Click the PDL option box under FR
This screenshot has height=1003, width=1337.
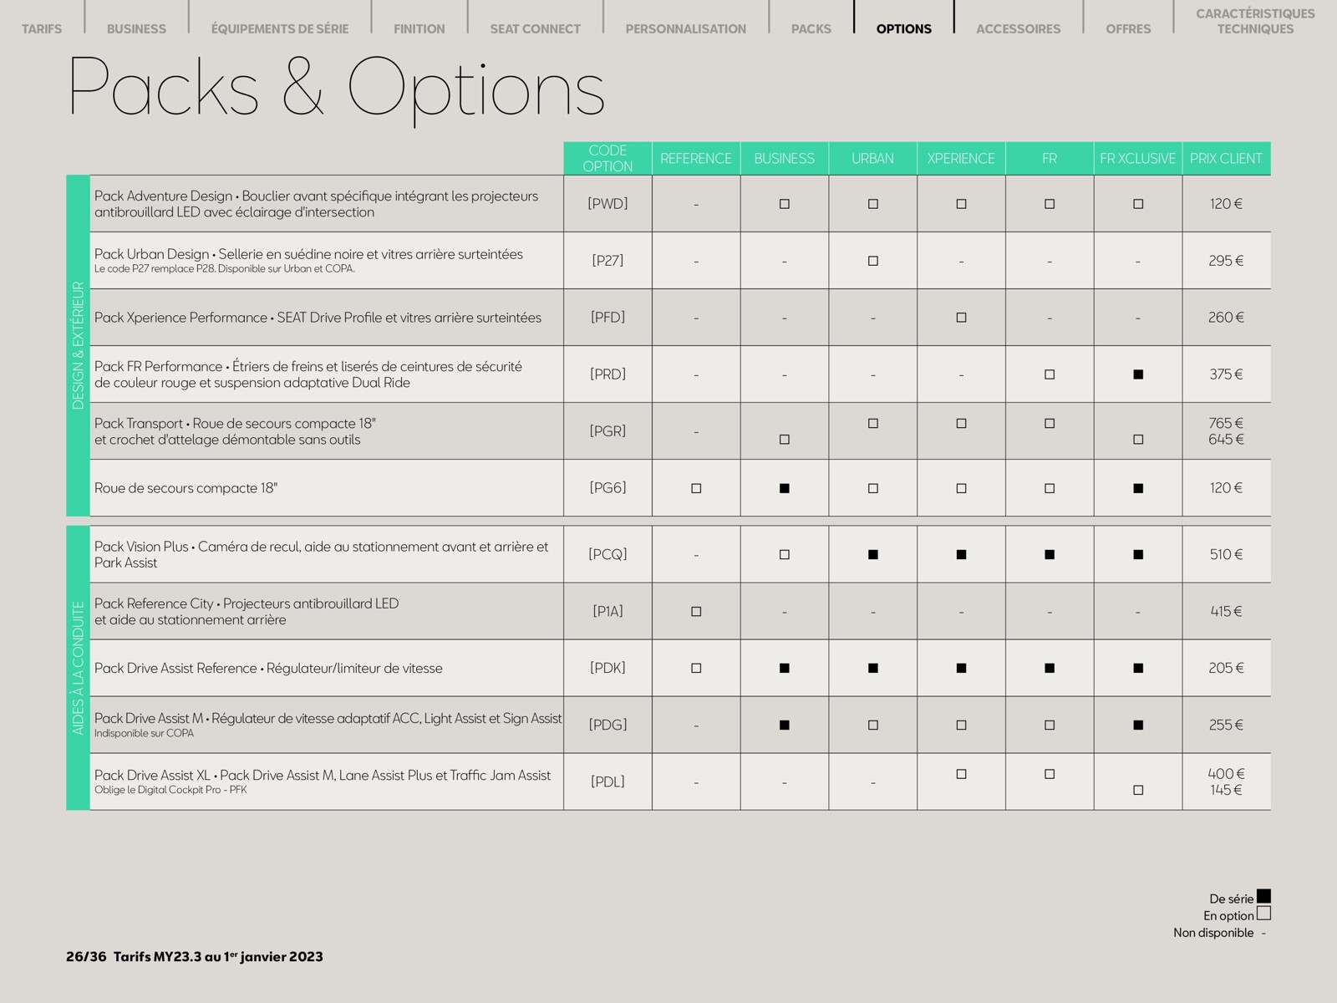pos(1050,774)
